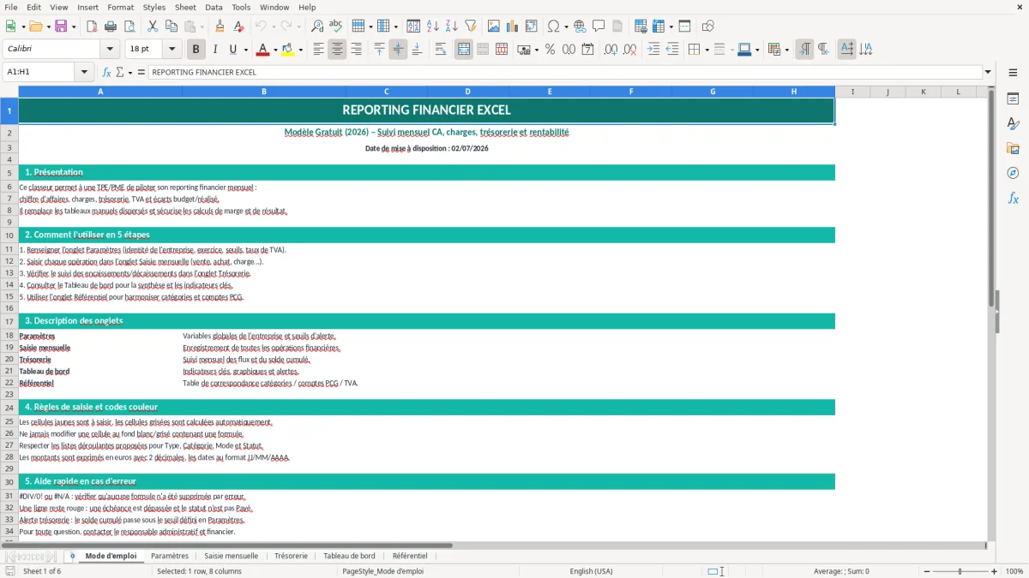Open the Select Function sigma dropdown

click(130, 73)
